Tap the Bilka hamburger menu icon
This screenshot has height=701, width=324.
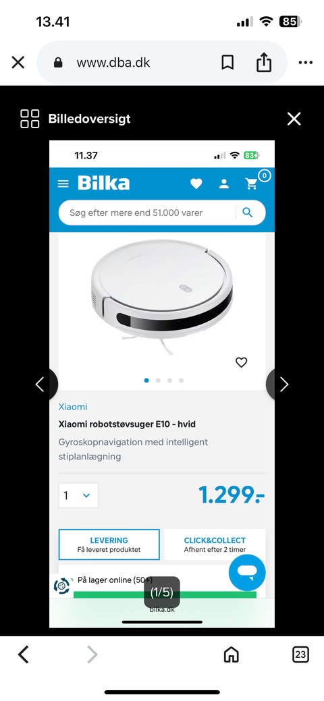click(x=63, y=184)
